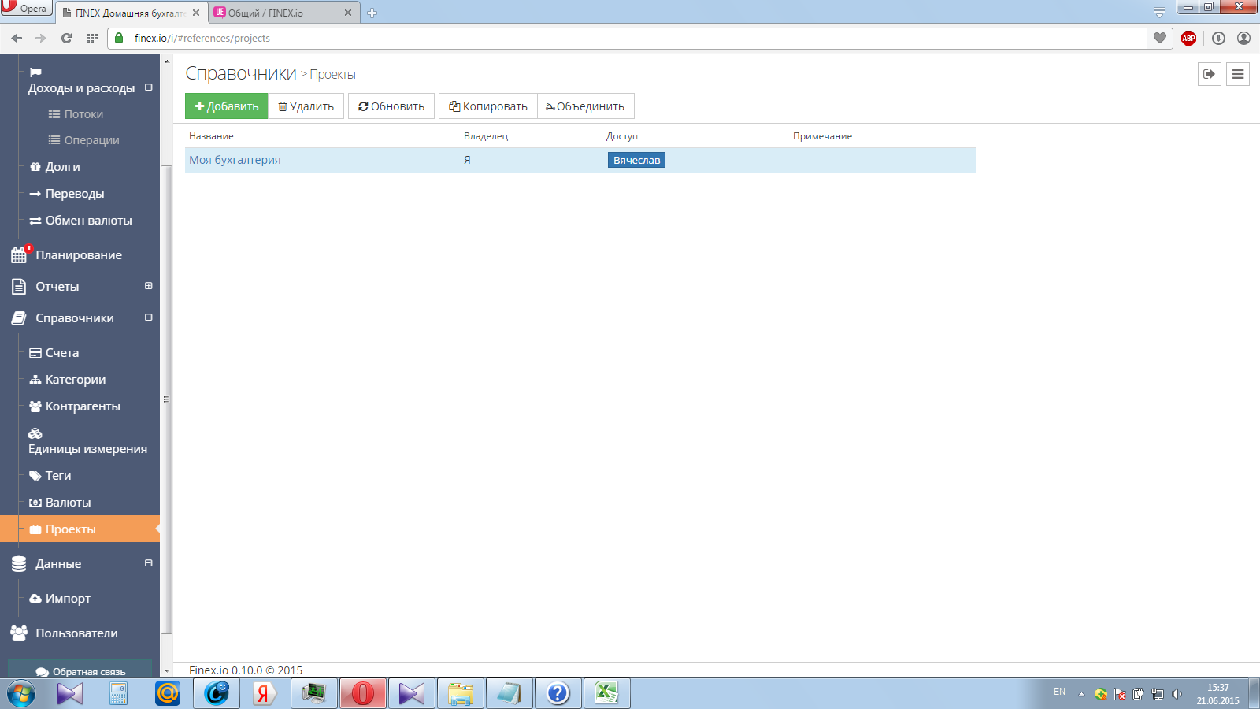Collapse the Доходы и расходы section
This screenshot has height=709, width=1260.
pyautogui.click(x=148, y=87)
